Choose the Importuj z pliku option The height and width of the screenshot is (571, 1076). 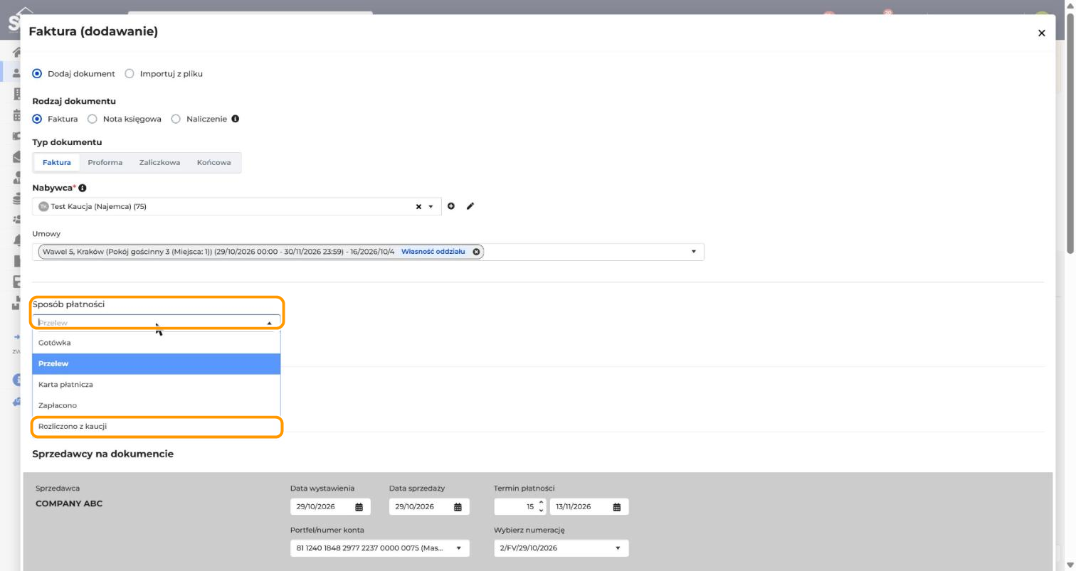pos(130,73)
